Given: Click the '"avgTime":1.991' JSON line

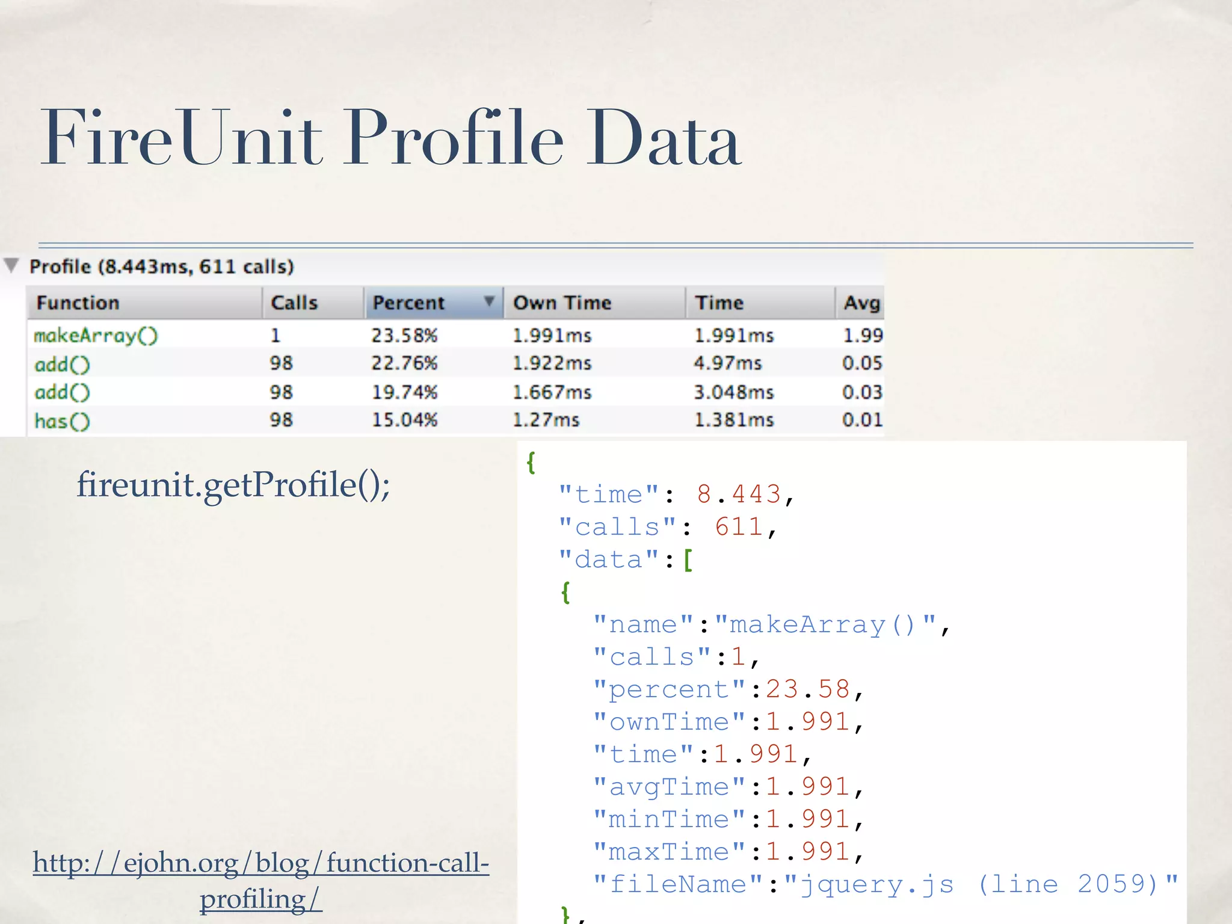Looking at the screenshot, I should [x=728, y=787].
